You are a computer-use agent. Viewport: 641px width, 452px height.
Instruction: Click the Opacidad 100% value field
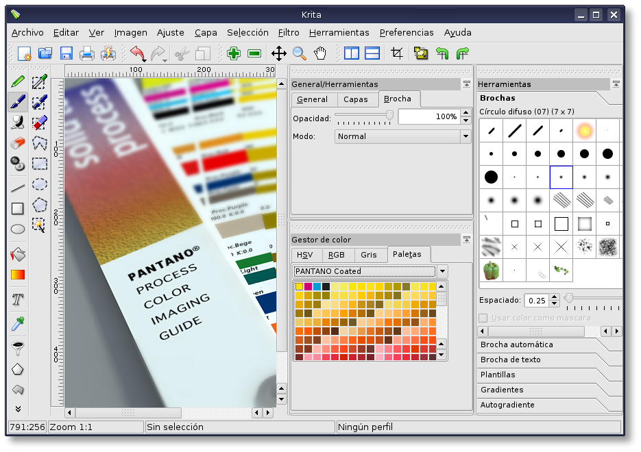(x=429, y=117)
